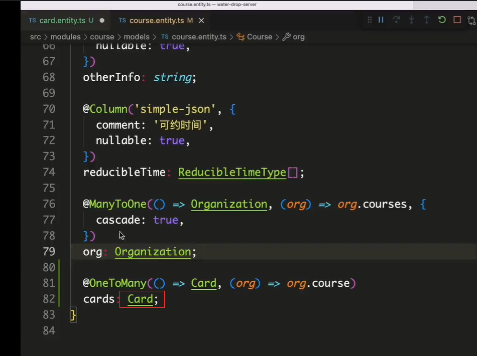Click the debug Step Over icon
The height and width of the screenshot is (356, 477).
pyautogui.click(x=396, y=20)
